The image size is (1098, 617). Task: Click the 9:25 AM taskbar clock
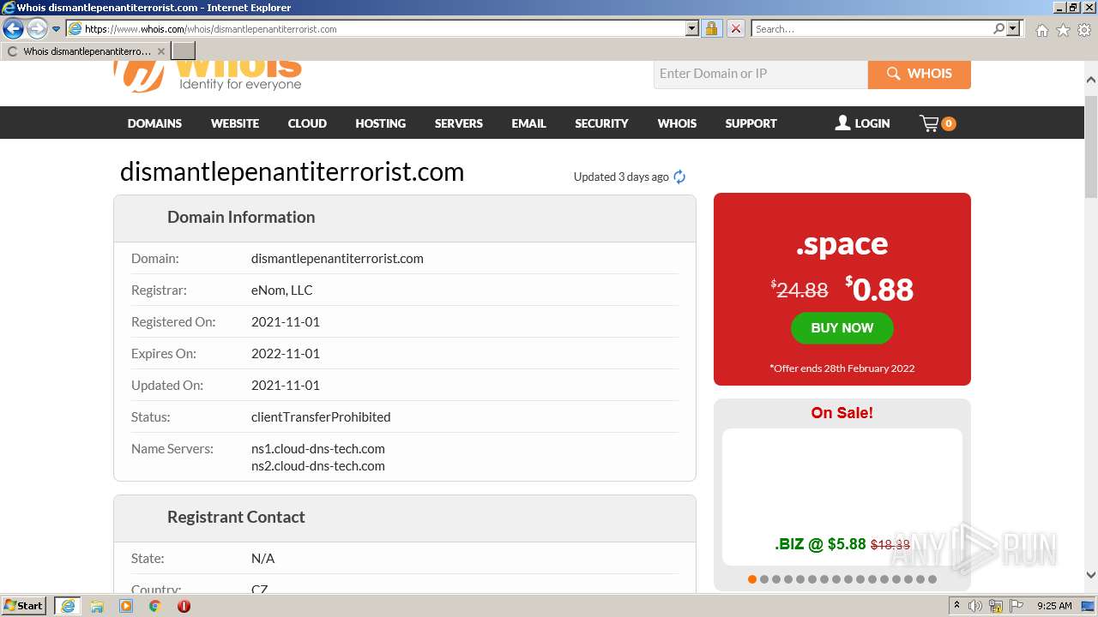point(1054,606)
